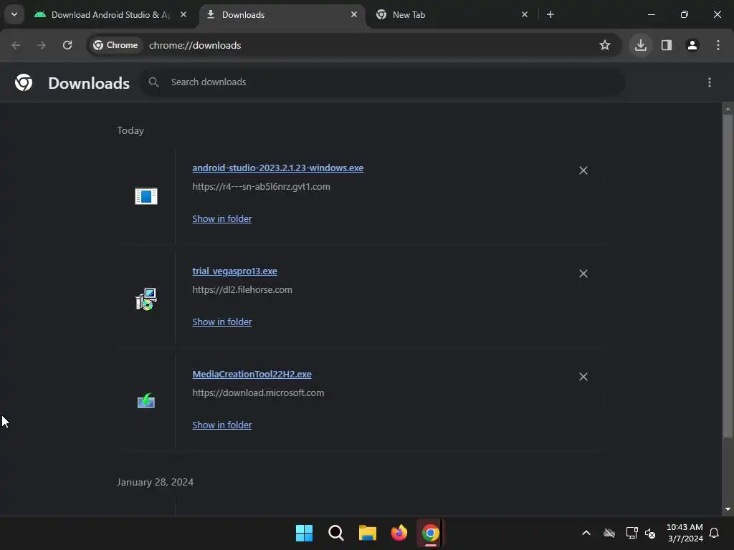Click the search magnifier icon in downloads
Viewport: 734px width, 550px height.
(x=153, y=82)
